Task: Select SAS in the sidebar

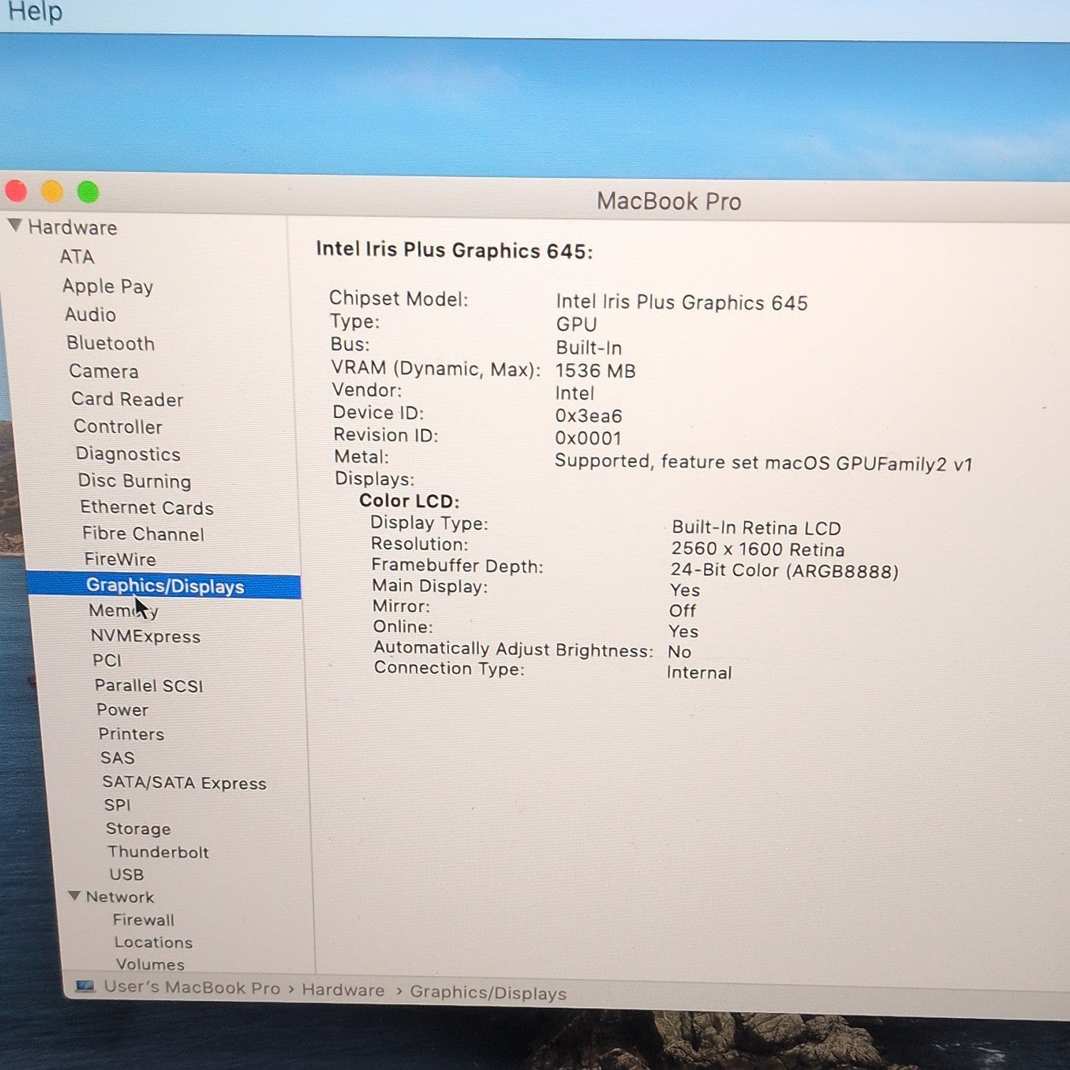Action: coord(118,758)
